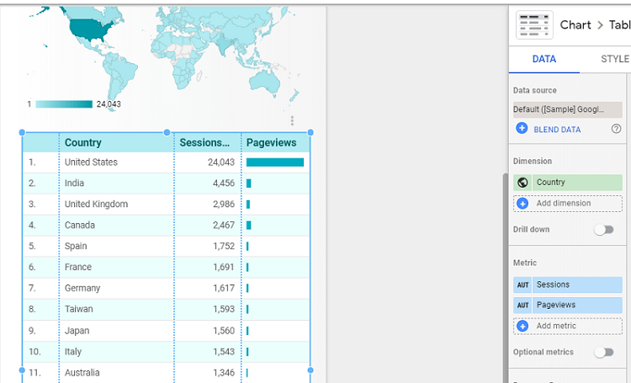Click the AUT badge on Pageviews metric
This screenshot has width=631, height=383.
(x=522, y=306)
